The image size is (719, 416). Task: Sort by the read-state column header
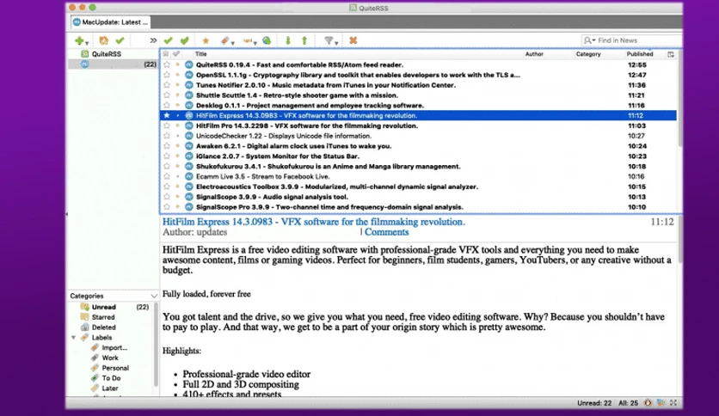(x=176, y=54)
